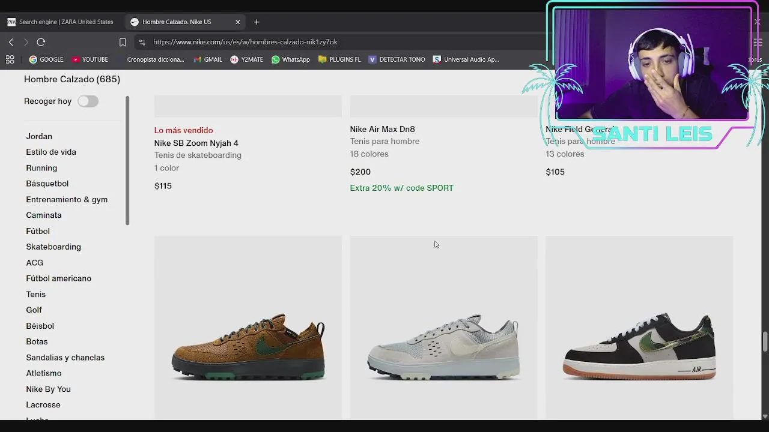Click Tenis de skateboarding subtitle
This screenshot has width=769, height=432.
[198, 155]
